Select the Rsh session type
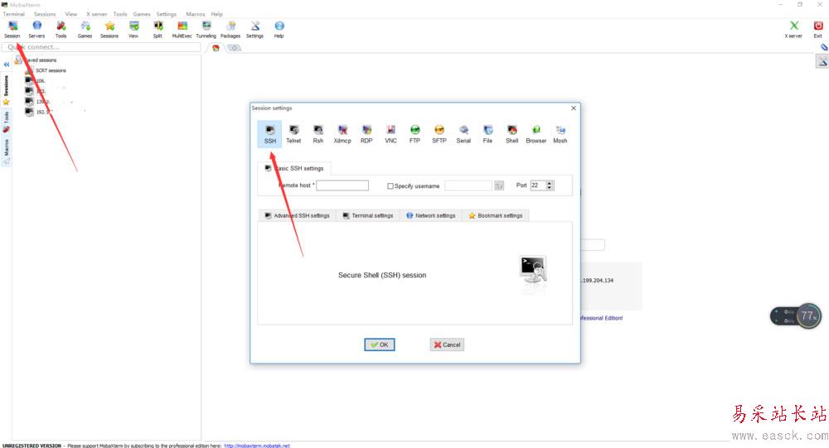829x448 pixels. click(x=318, y=134)
